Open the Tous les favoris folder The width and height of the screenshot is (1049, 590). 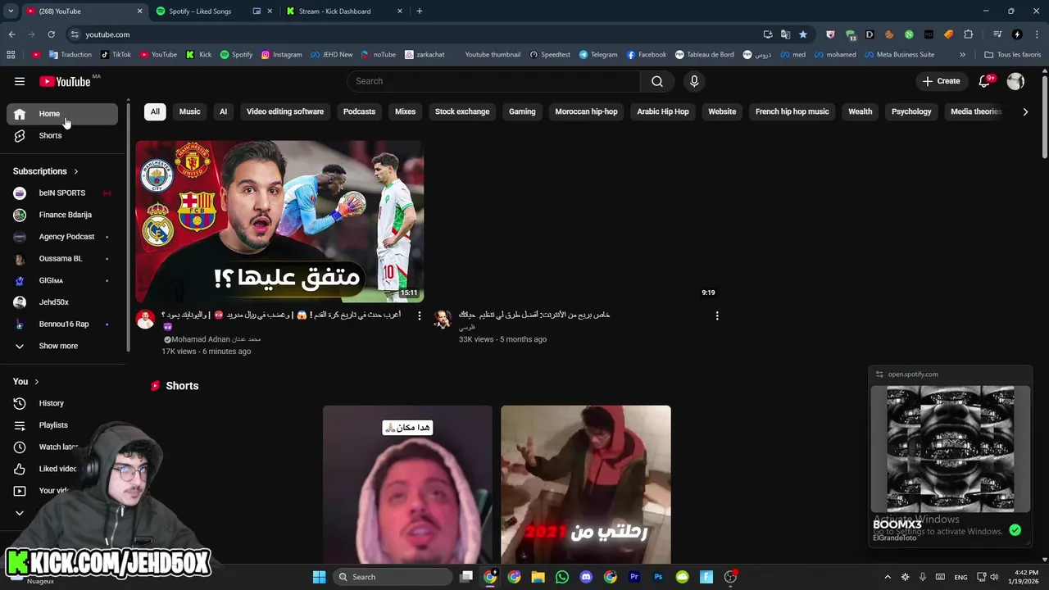tap(1013, 55)
